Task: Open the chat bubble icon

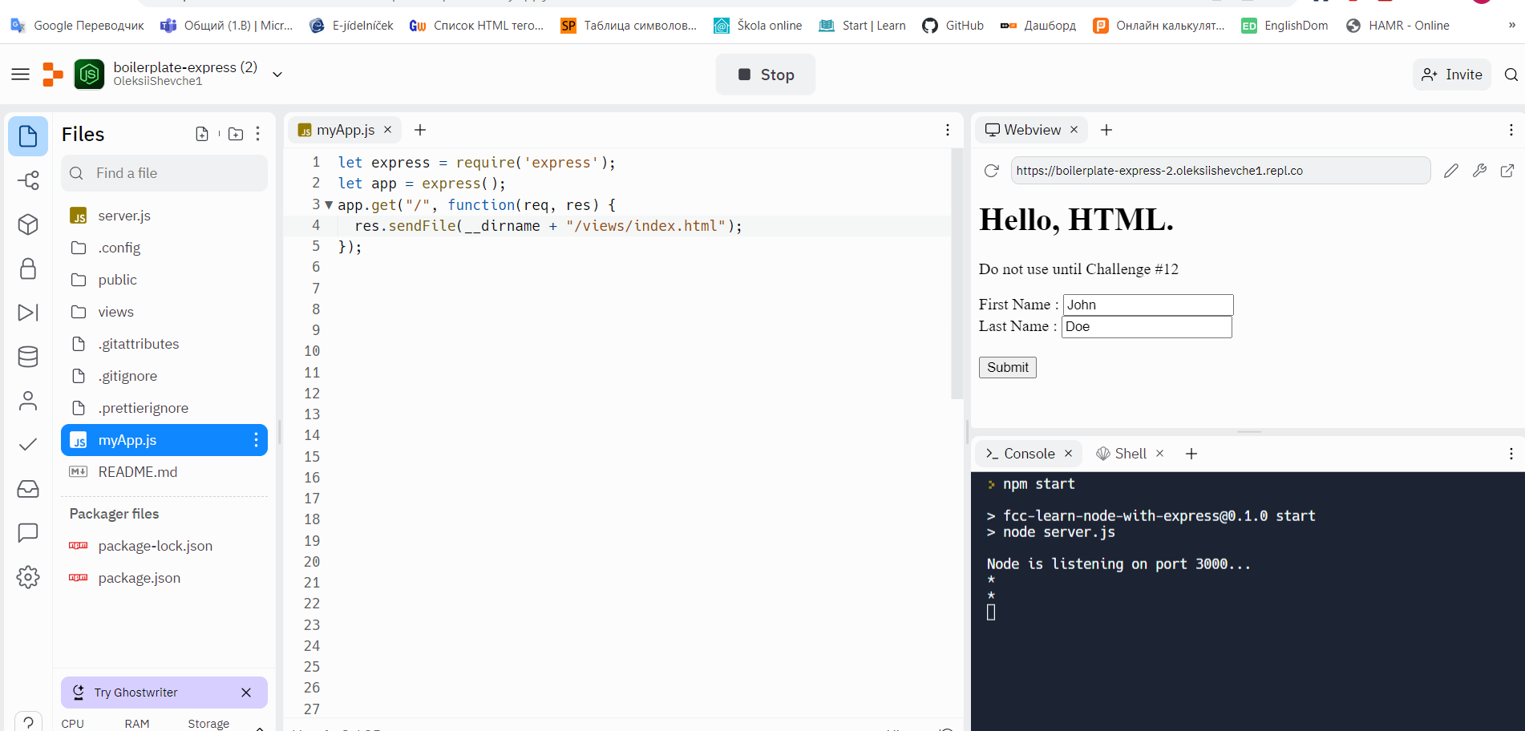Action: click(x=28, y=532)
